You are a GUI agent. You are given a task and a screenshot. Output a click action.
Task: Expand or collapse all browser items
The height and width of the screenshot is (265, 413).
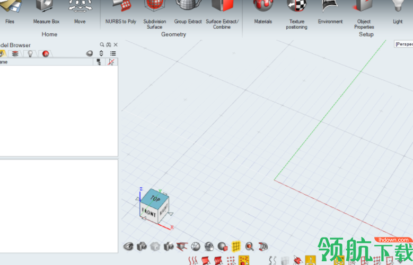(x=101, y=53)
